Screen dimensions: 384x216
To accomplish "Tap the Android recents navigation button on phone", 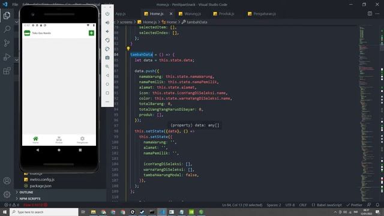I will (x=80, y=150).
